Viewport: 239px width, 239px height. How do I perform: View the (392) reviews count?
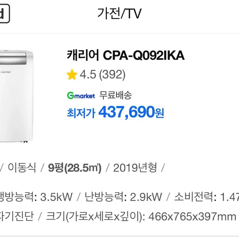pos(112,75)
